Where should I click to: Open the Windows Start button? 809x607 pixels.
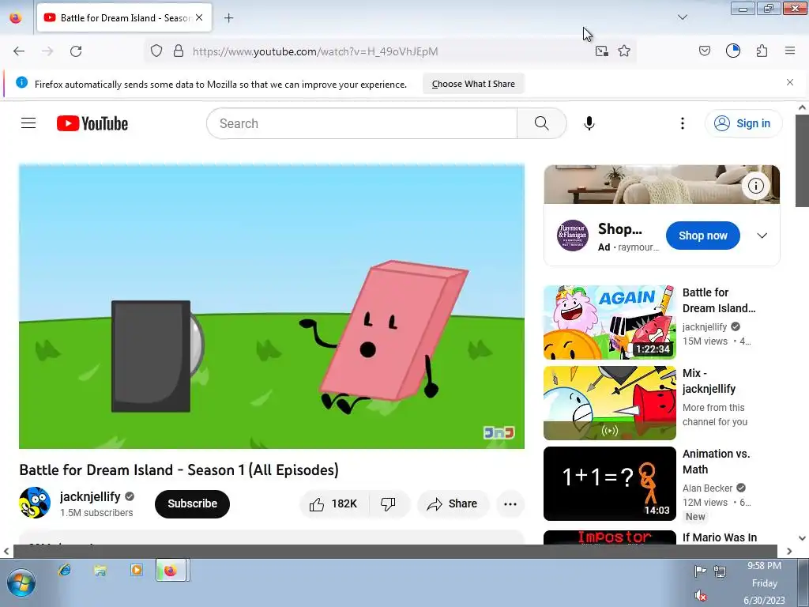pyautogui.click(x=21, y=582)
